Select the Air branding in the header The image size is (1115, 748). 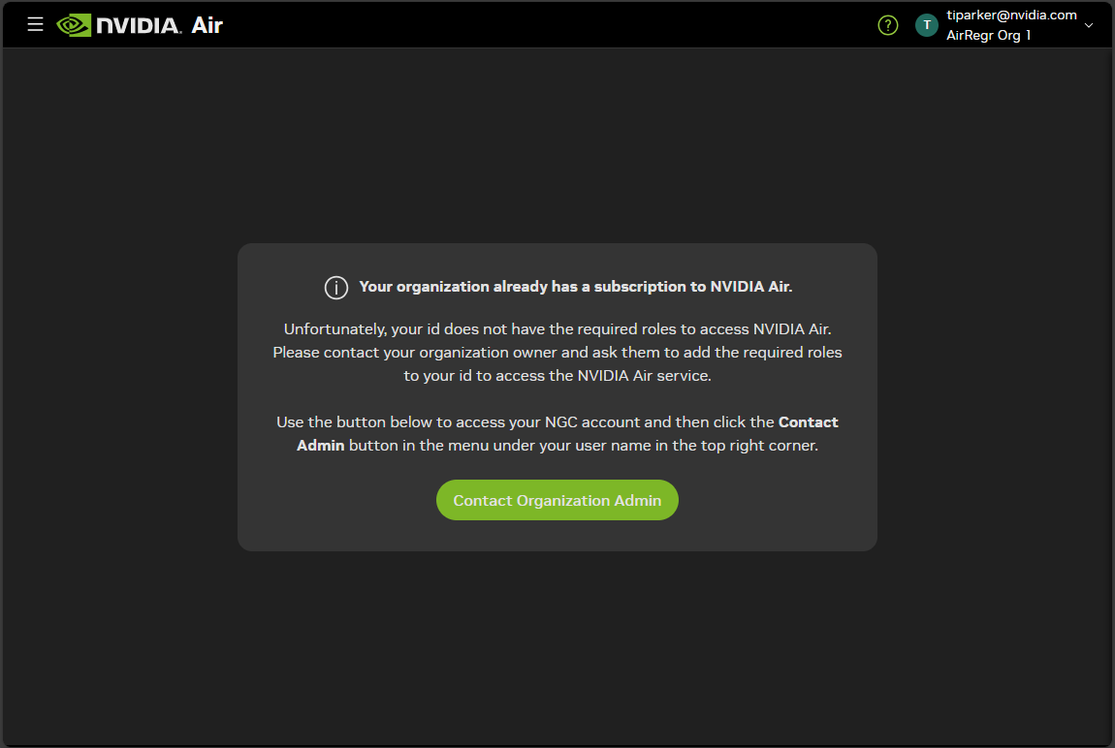point(207,25)
